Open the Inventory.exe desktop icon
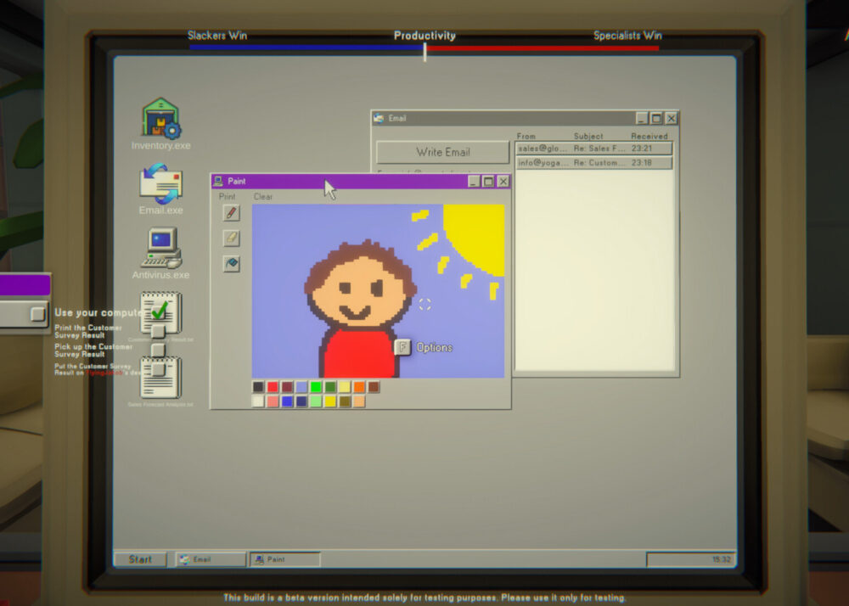The image size is (849, 606). click(160, 119)
